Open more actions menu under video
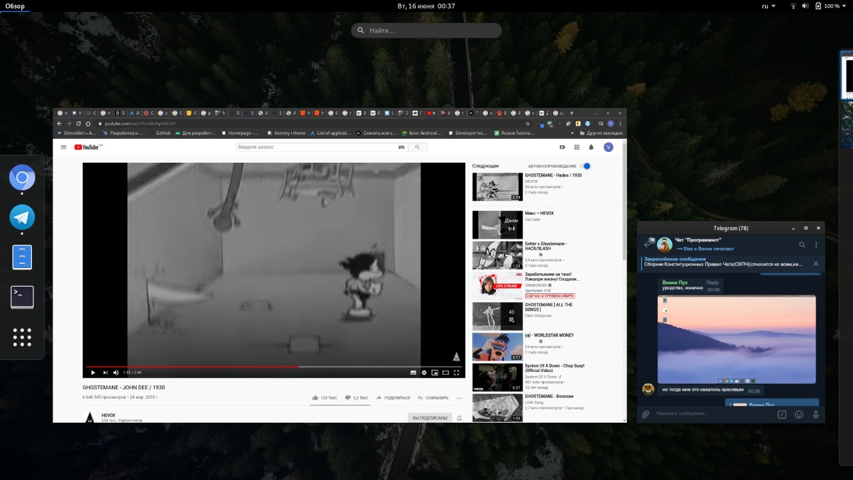This screenshot has width=853, height=480. click(460, 397)
